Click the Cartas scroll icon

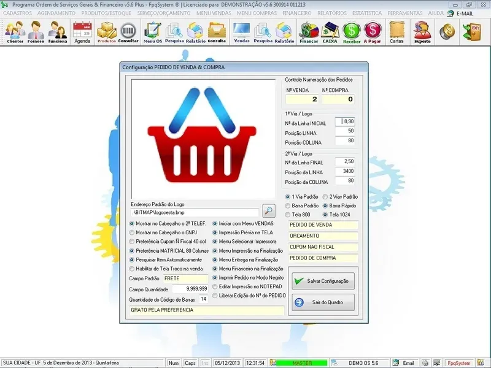396,32
